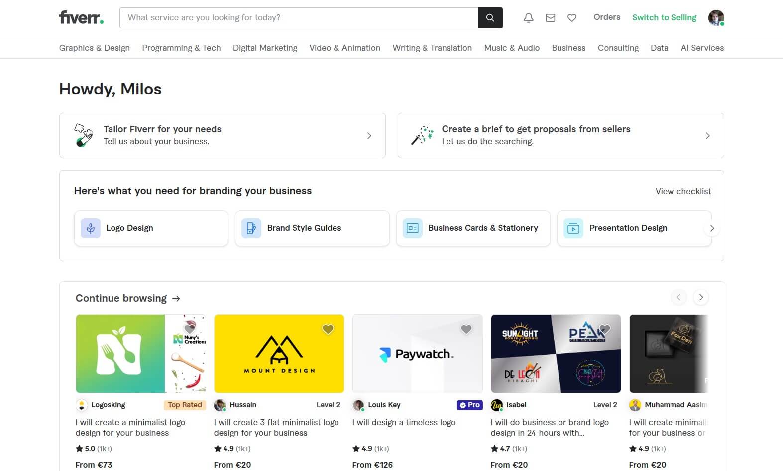The image size is (783, 471).
Task: Click "From €126" price
Action: (372, 465)
